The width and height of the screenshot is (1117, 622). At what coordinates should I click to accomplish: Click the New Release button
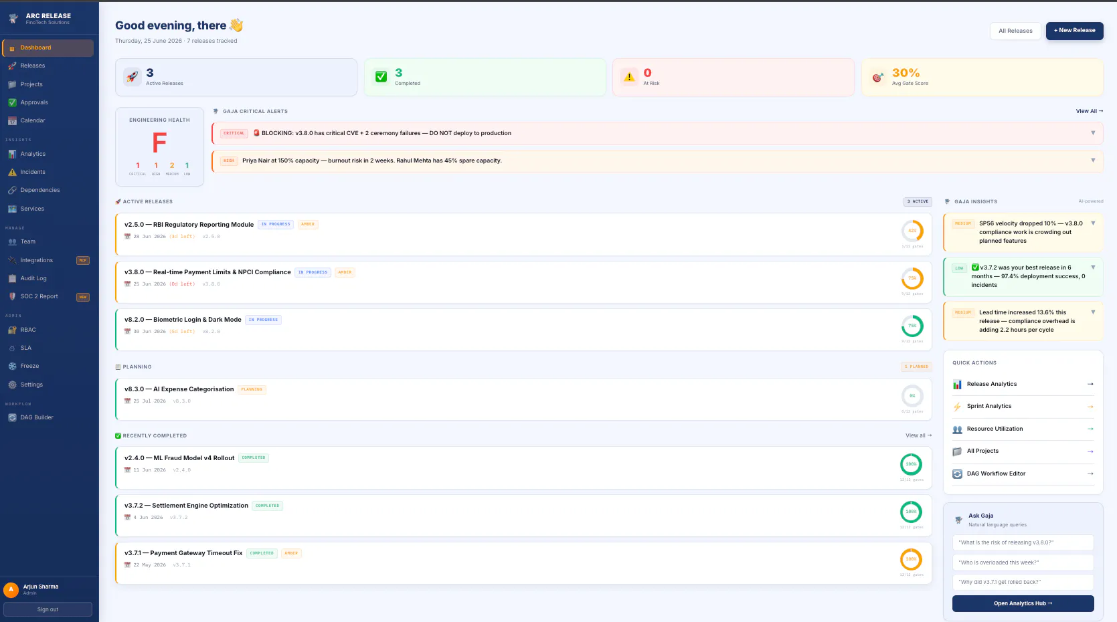coord(1074,31)
